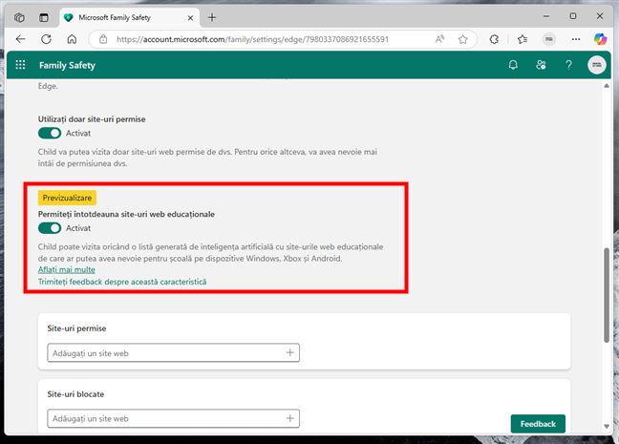
Task: Add site with plus in Site-uri permise
Action: tap(289, 353)
